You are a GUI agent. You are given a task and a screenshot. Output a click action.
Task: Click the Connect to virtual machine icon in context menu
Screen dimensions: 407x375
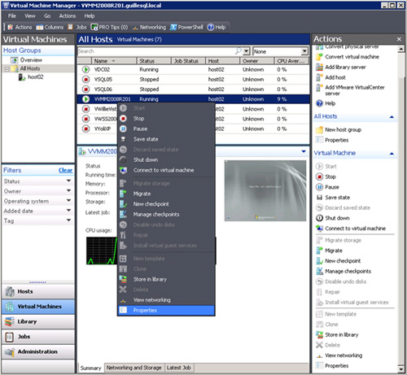pyautogui.click(x=123, y=170)
